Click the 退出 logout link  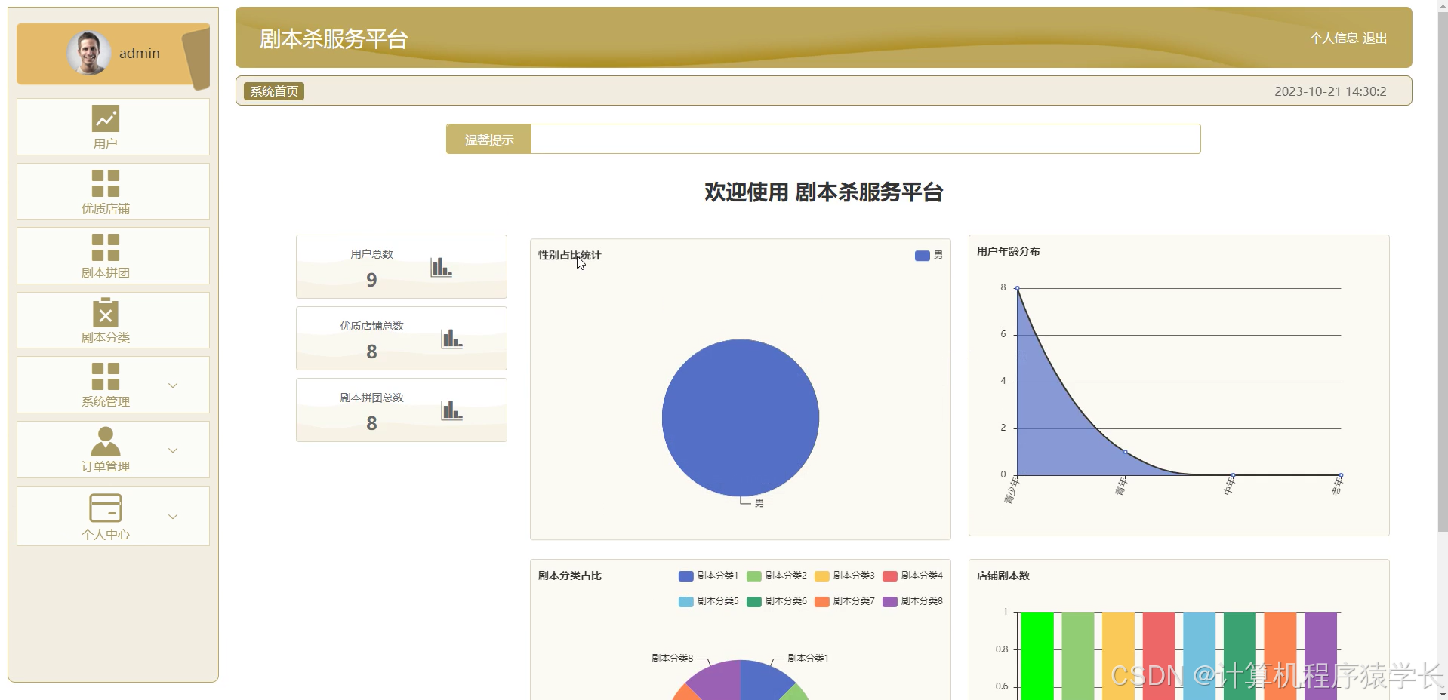click(1375, 38)
